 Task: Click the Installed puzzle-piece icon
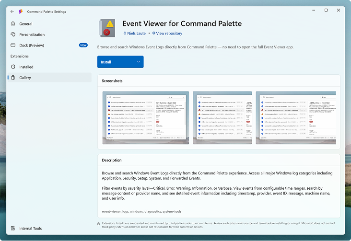coord(13,67)
